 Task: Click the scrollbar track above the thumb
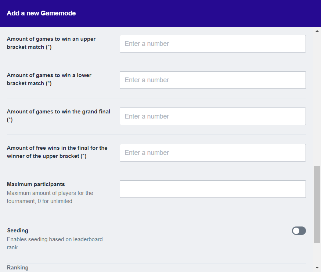tap(317, 99)
